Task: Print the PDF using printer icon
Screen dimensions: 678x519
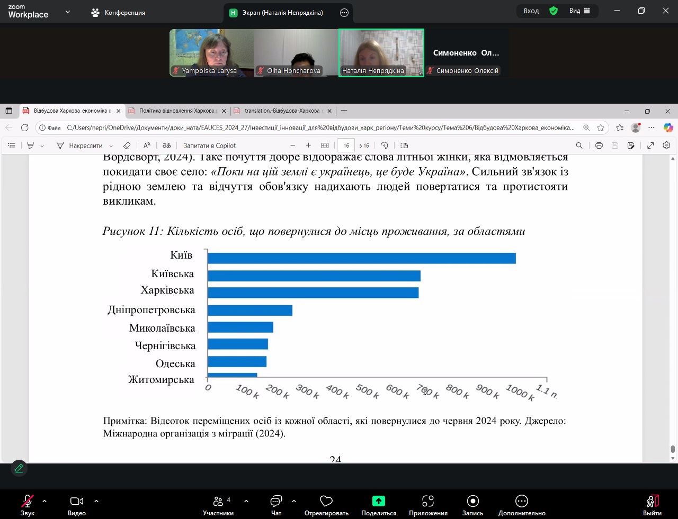Action: point(599,145)
